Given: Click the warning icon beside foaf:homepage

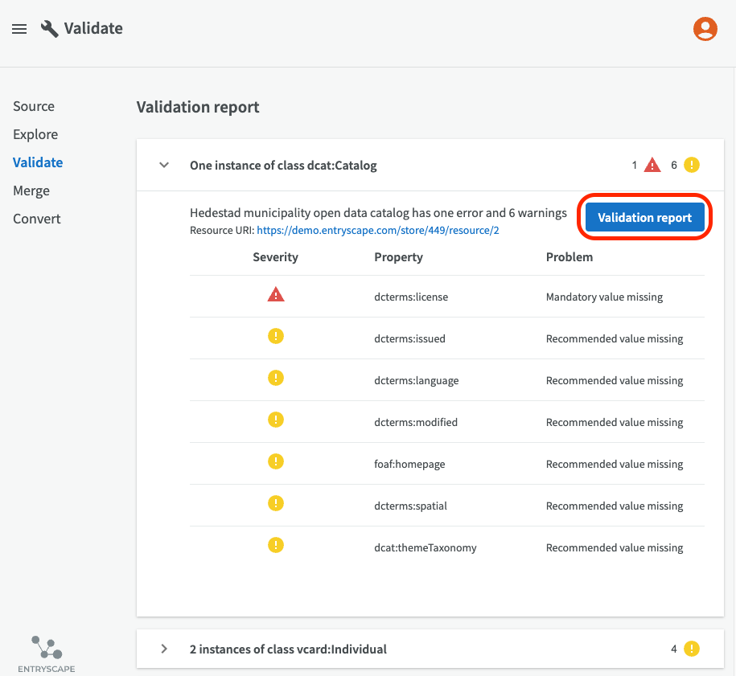Looking at the screenshot, I should (x=275, y=463).
